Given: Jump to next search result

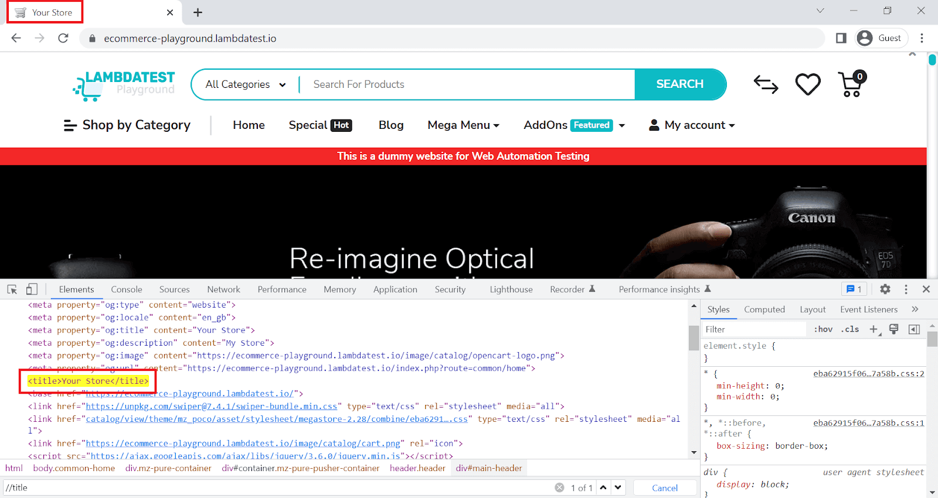Looking at the screenshot, I should pyautogui.click(x=618, y=487).
